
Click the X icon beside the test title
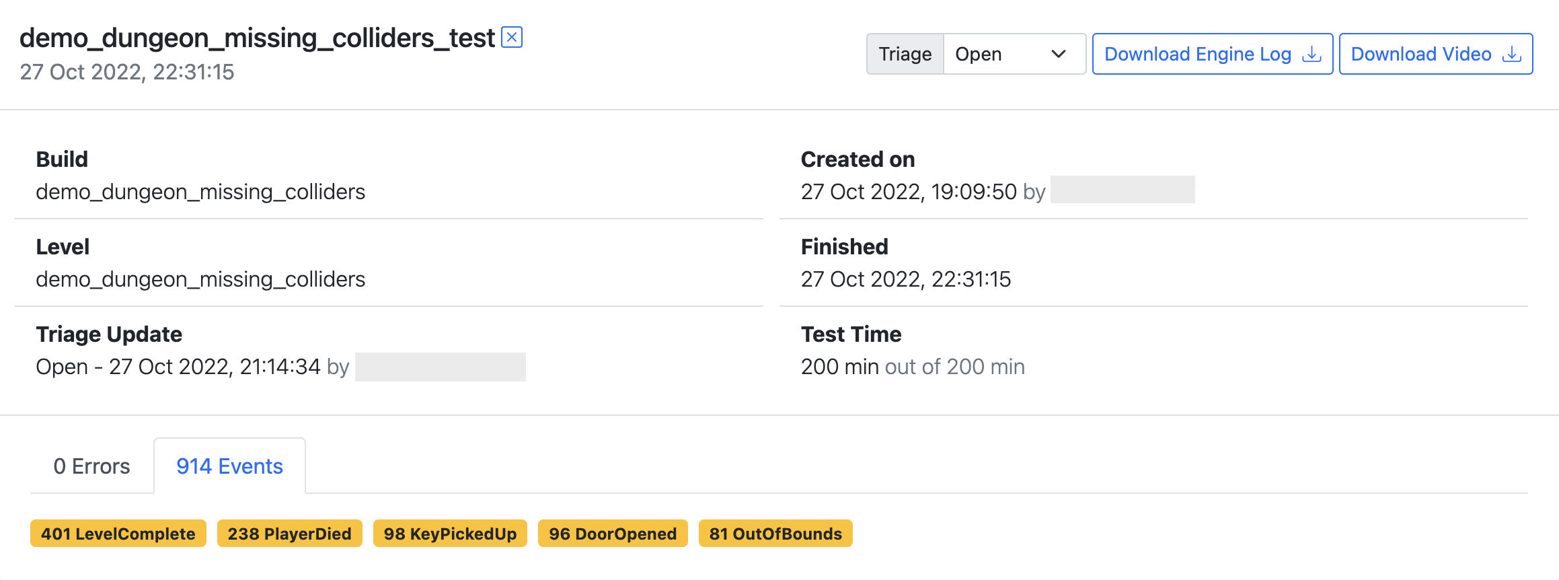[x=512, y=37]
